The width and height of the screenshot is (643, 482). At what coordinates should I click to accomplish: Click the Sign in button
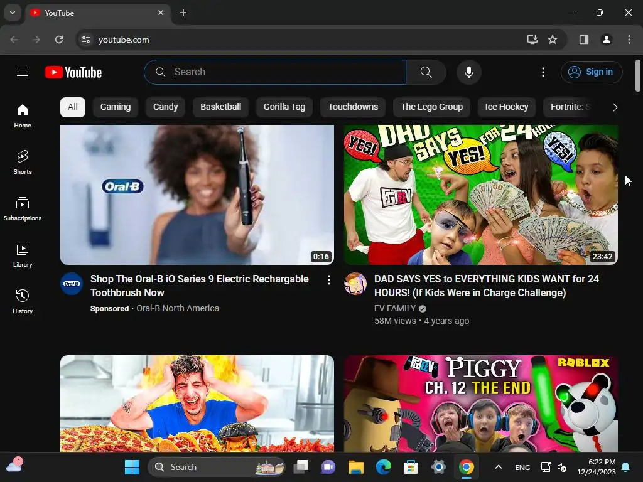(x=592, y=72)
